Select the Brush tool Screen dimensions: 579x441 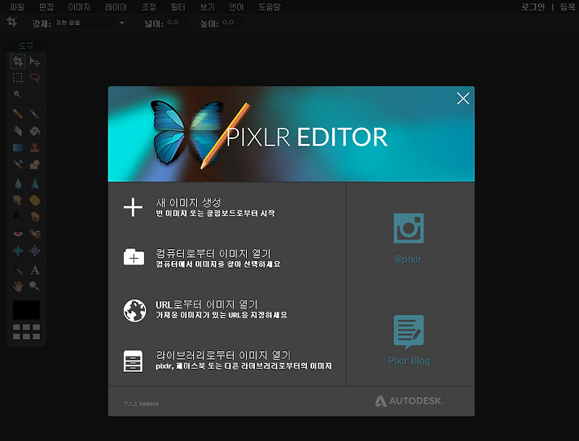click(35, 113)
